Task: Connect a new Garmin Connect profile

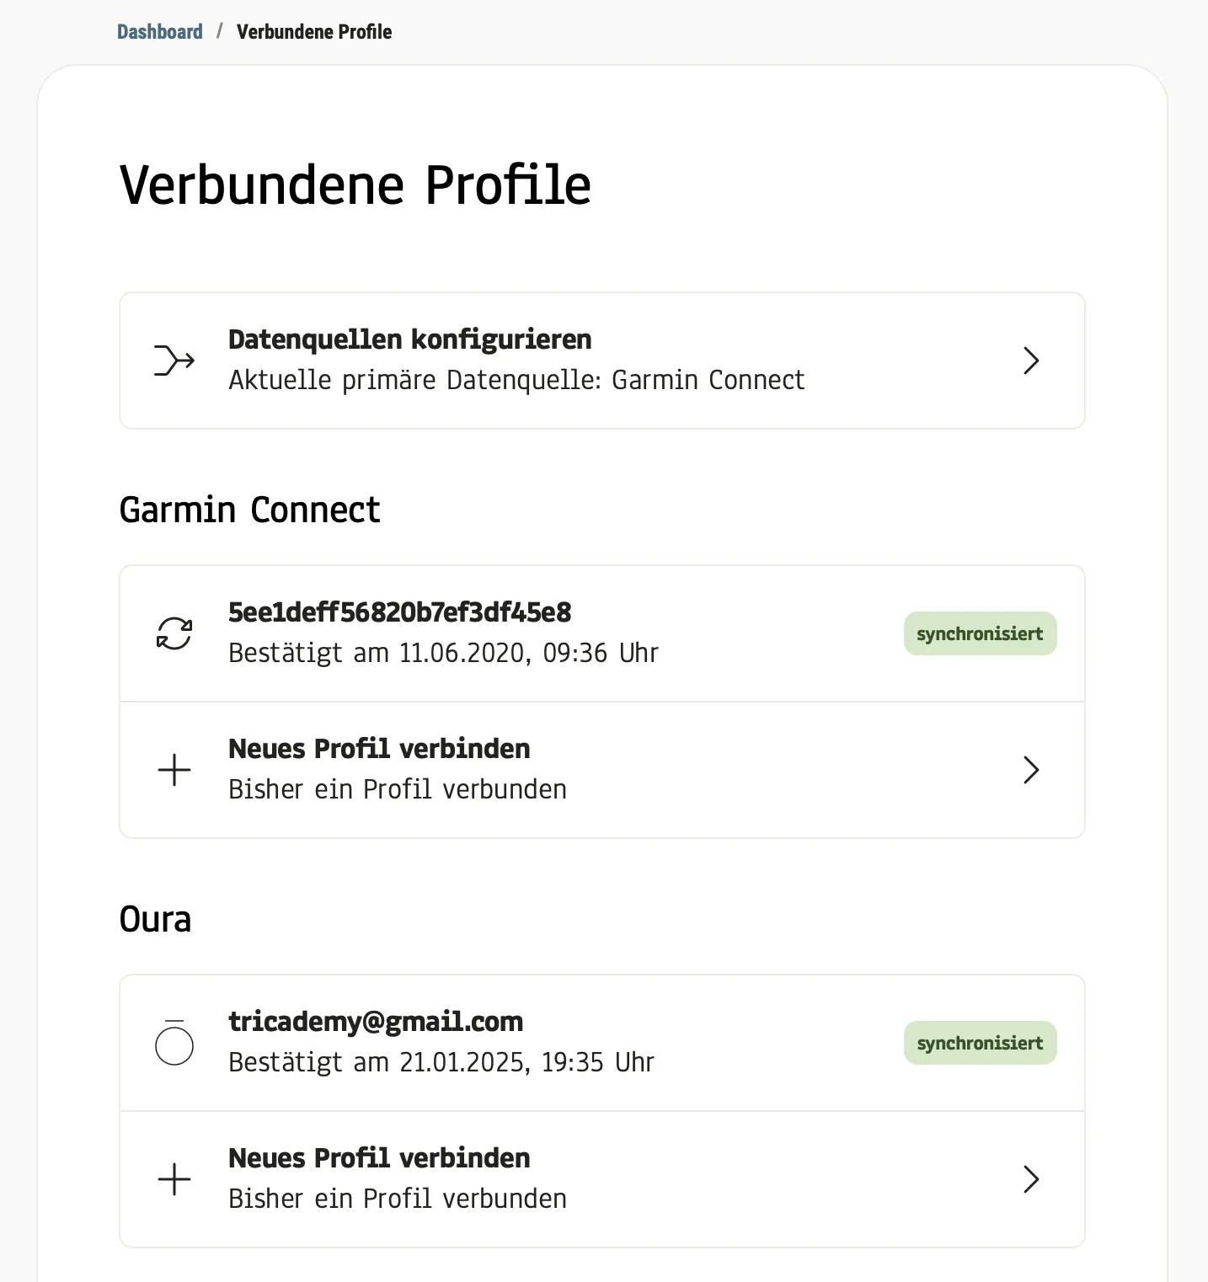Action: (x=379, y=749)
